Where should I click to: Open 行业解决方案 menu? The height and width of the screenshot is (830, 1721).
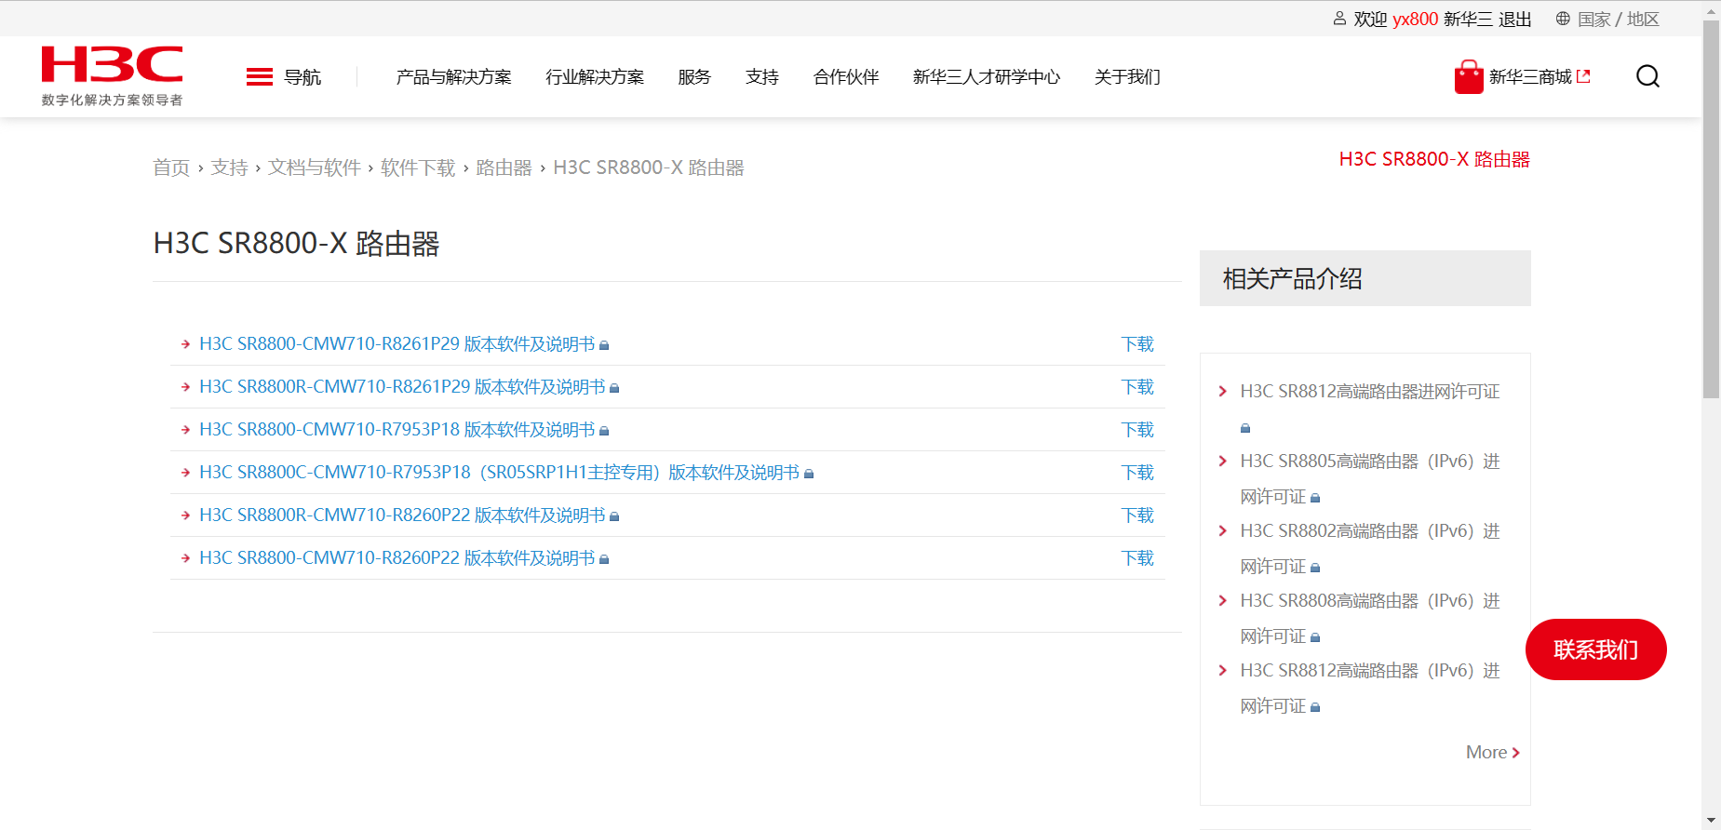(x=595, y=77)
